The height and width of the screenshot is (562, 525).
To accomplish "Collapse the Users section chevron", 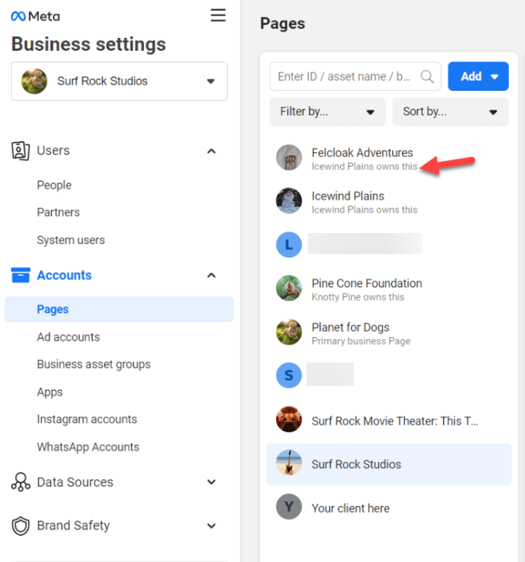I will pos(212,151).
